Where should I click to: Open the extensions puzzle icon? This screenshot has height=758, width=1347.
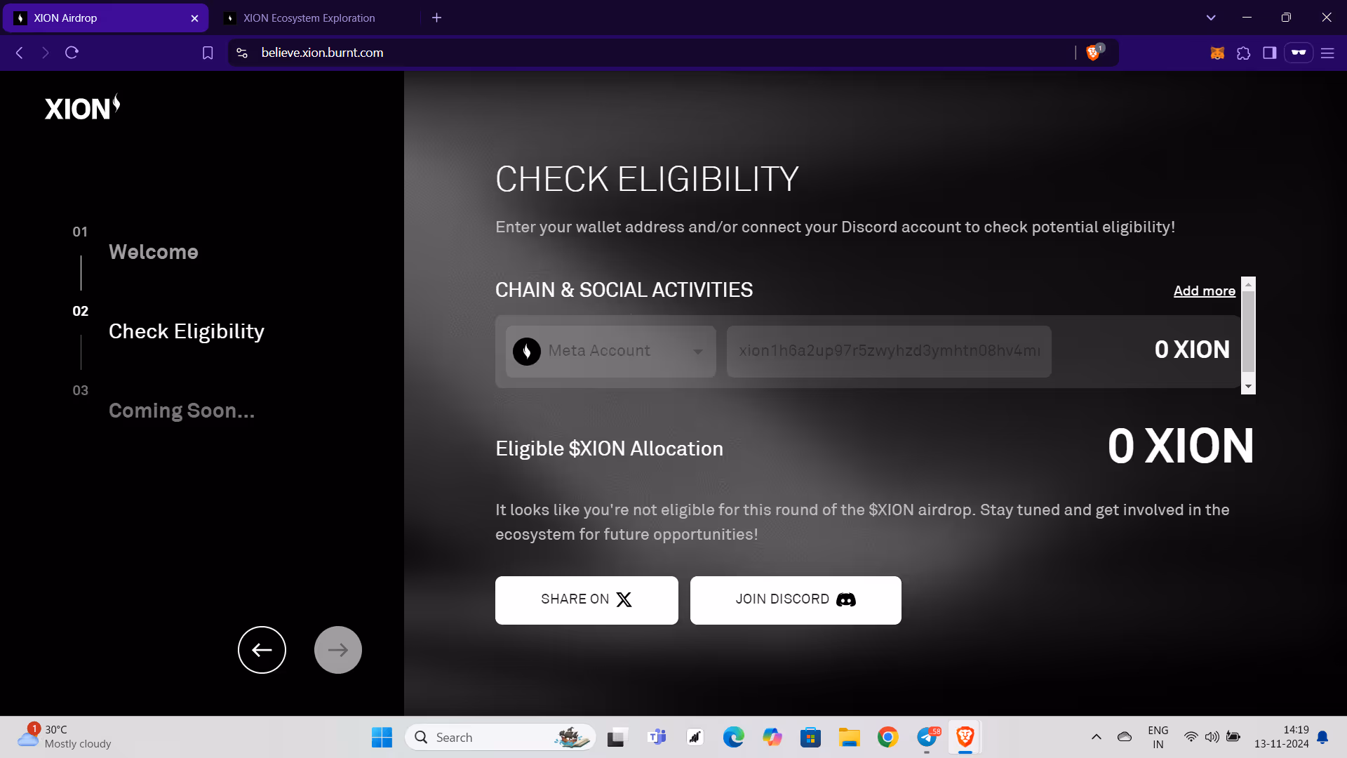[x=1243, y=53]
